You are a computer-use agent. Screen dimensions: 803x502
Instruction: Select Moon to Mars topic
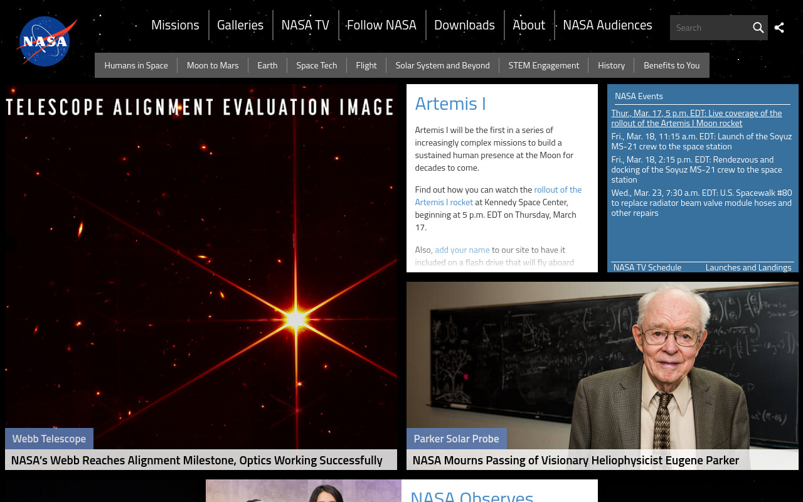click(213, 65)
